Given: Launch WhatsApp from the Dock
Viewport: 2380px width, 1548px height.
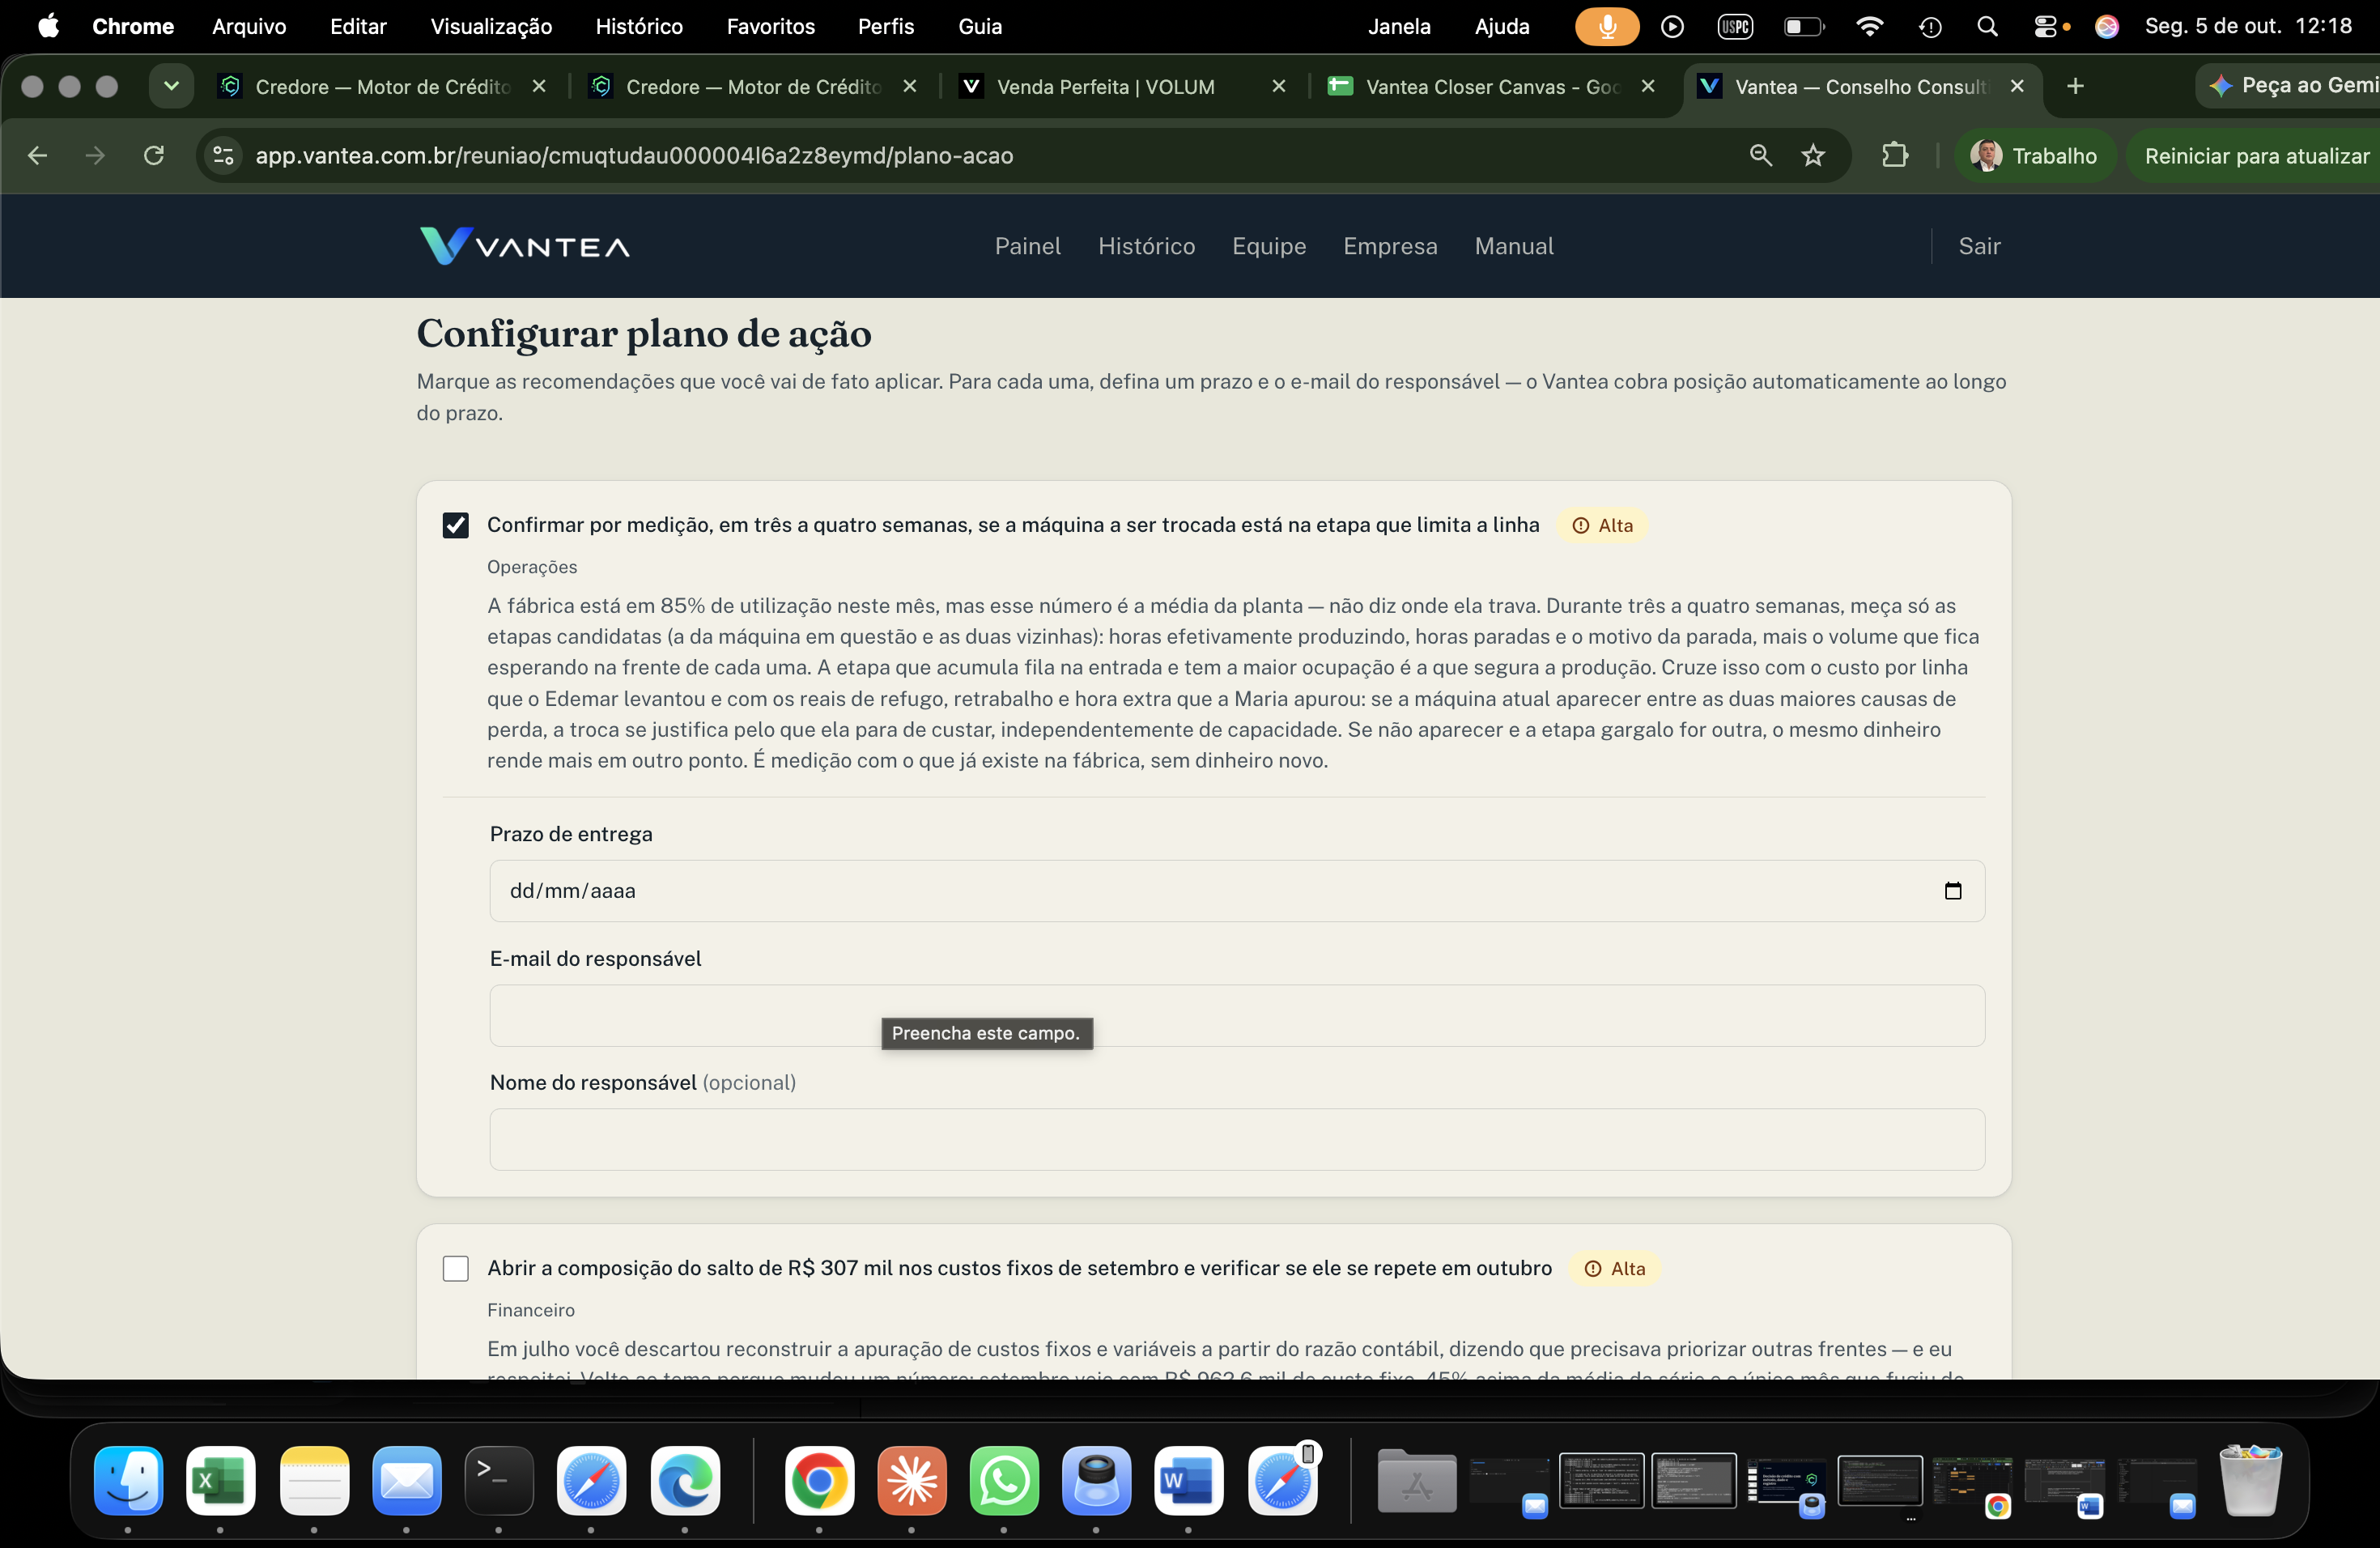Looking at the screenshot, I should point(1004,1481).
